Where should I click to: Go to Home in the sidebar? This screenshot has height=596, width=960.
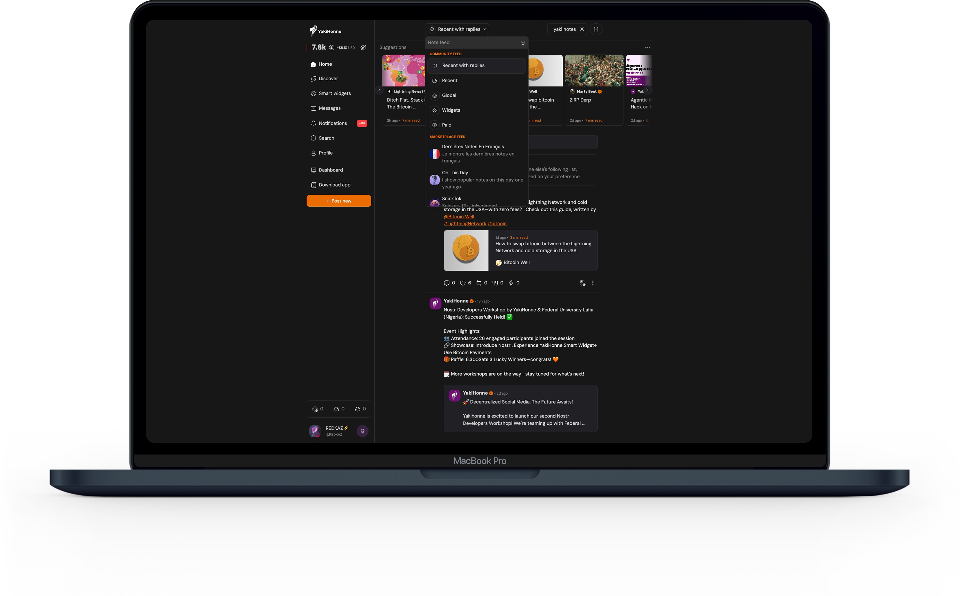point(339,64)
